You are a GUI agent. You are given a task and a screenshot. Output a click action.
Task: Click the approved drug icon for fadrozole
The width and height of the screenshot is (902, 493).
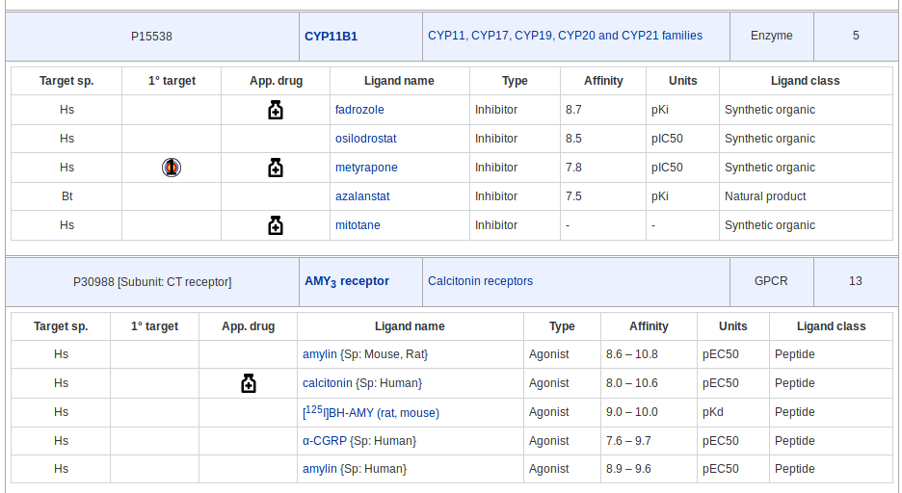[x=276, y=110]
